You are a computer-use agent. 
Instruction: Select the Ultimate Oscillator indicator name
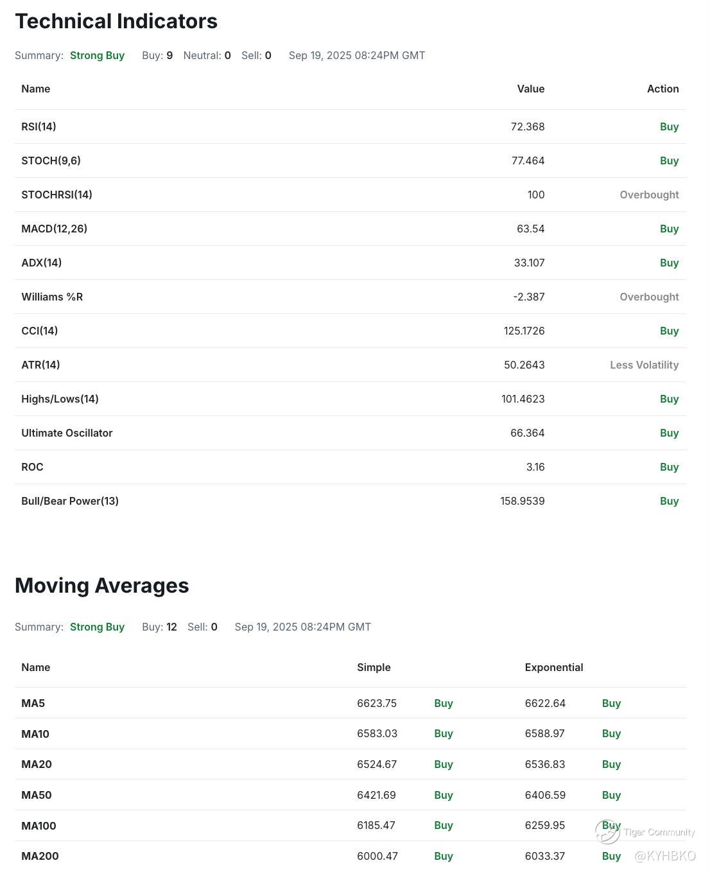point(67,433)
